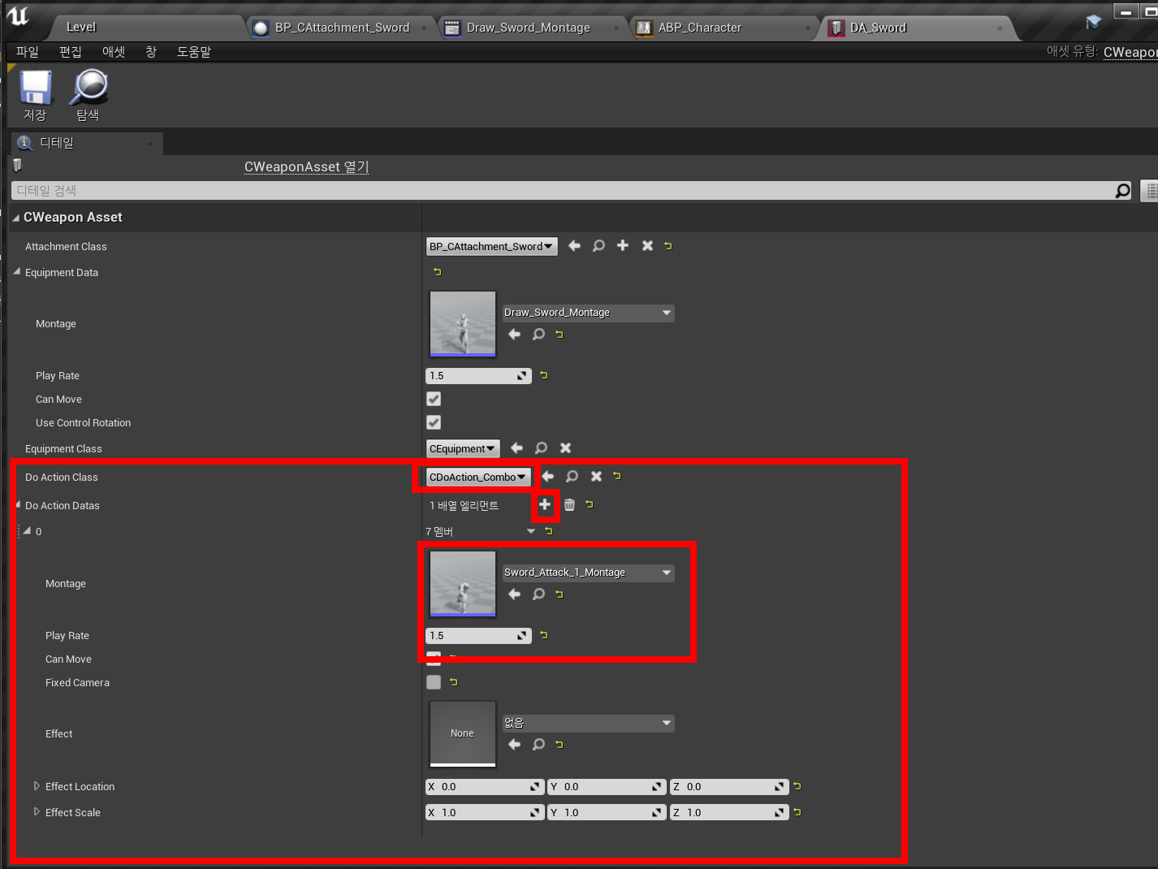
Task: Browse to Draw_Sword_Montage in content browser
Action: click(538, 334)
